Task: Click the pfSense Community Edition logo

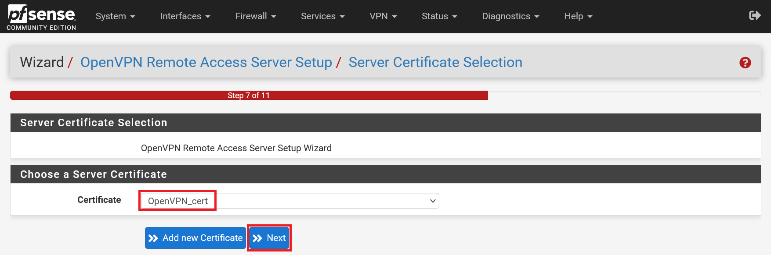Action: tap(42, 18)
